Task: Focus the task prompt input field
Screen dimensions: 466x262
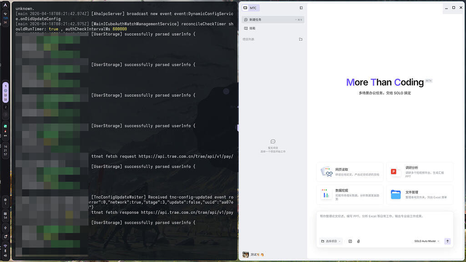Action: tap(385, 223)
